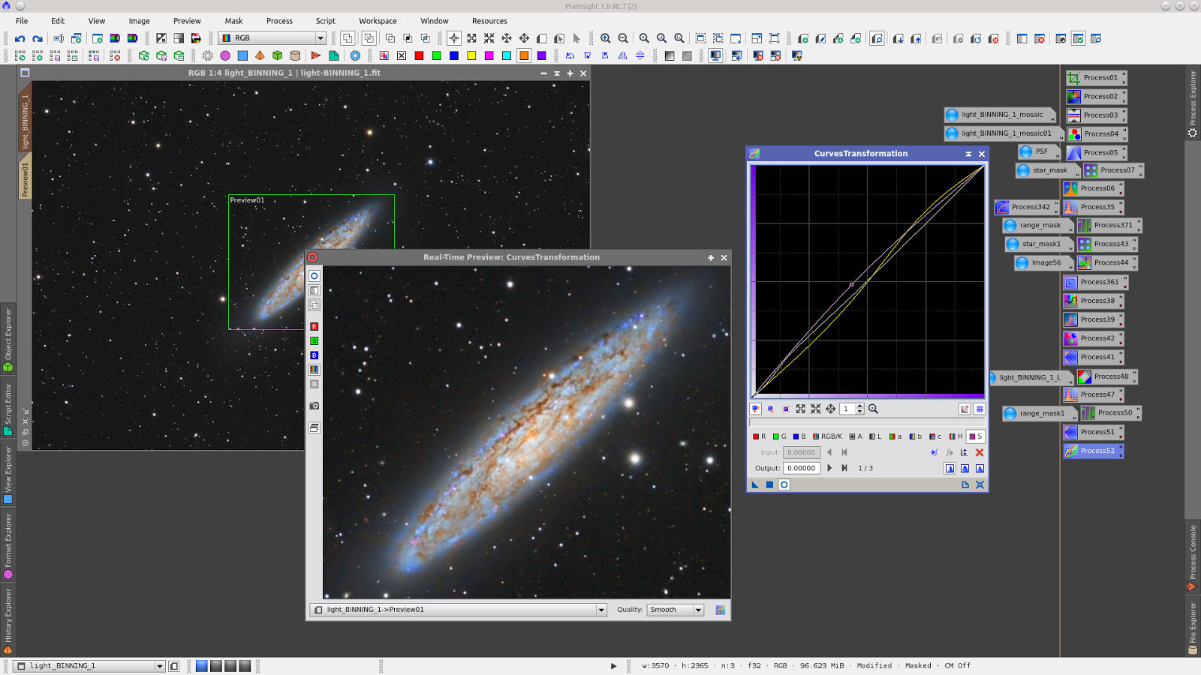The width and height of the screenshot is (1201, 675).
Task: Click the blue triangle new-instance icon
Action: pos(755,484)
